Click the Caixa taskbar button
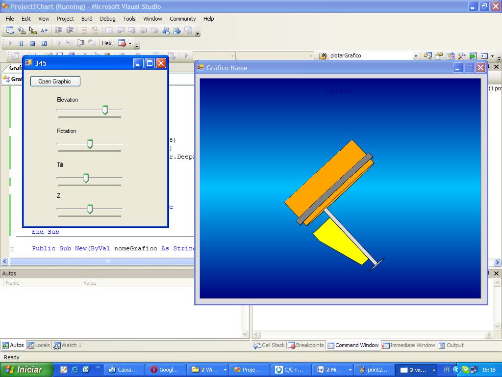Viewport: 502px width, 377px height. [x=123, y=370]
